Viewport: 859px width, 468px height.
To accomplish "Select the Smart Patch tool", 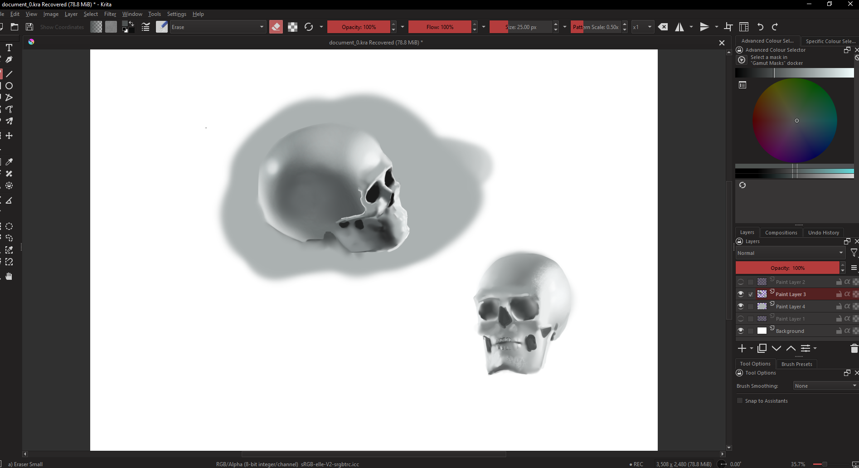I will [x=9, y=174].
